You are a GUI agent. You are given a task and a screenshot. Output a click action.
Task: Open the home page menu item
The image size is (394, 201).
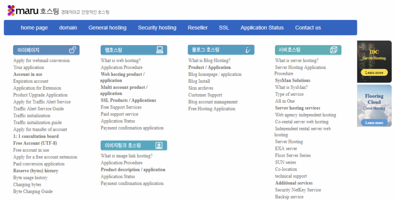coord(34,28)
